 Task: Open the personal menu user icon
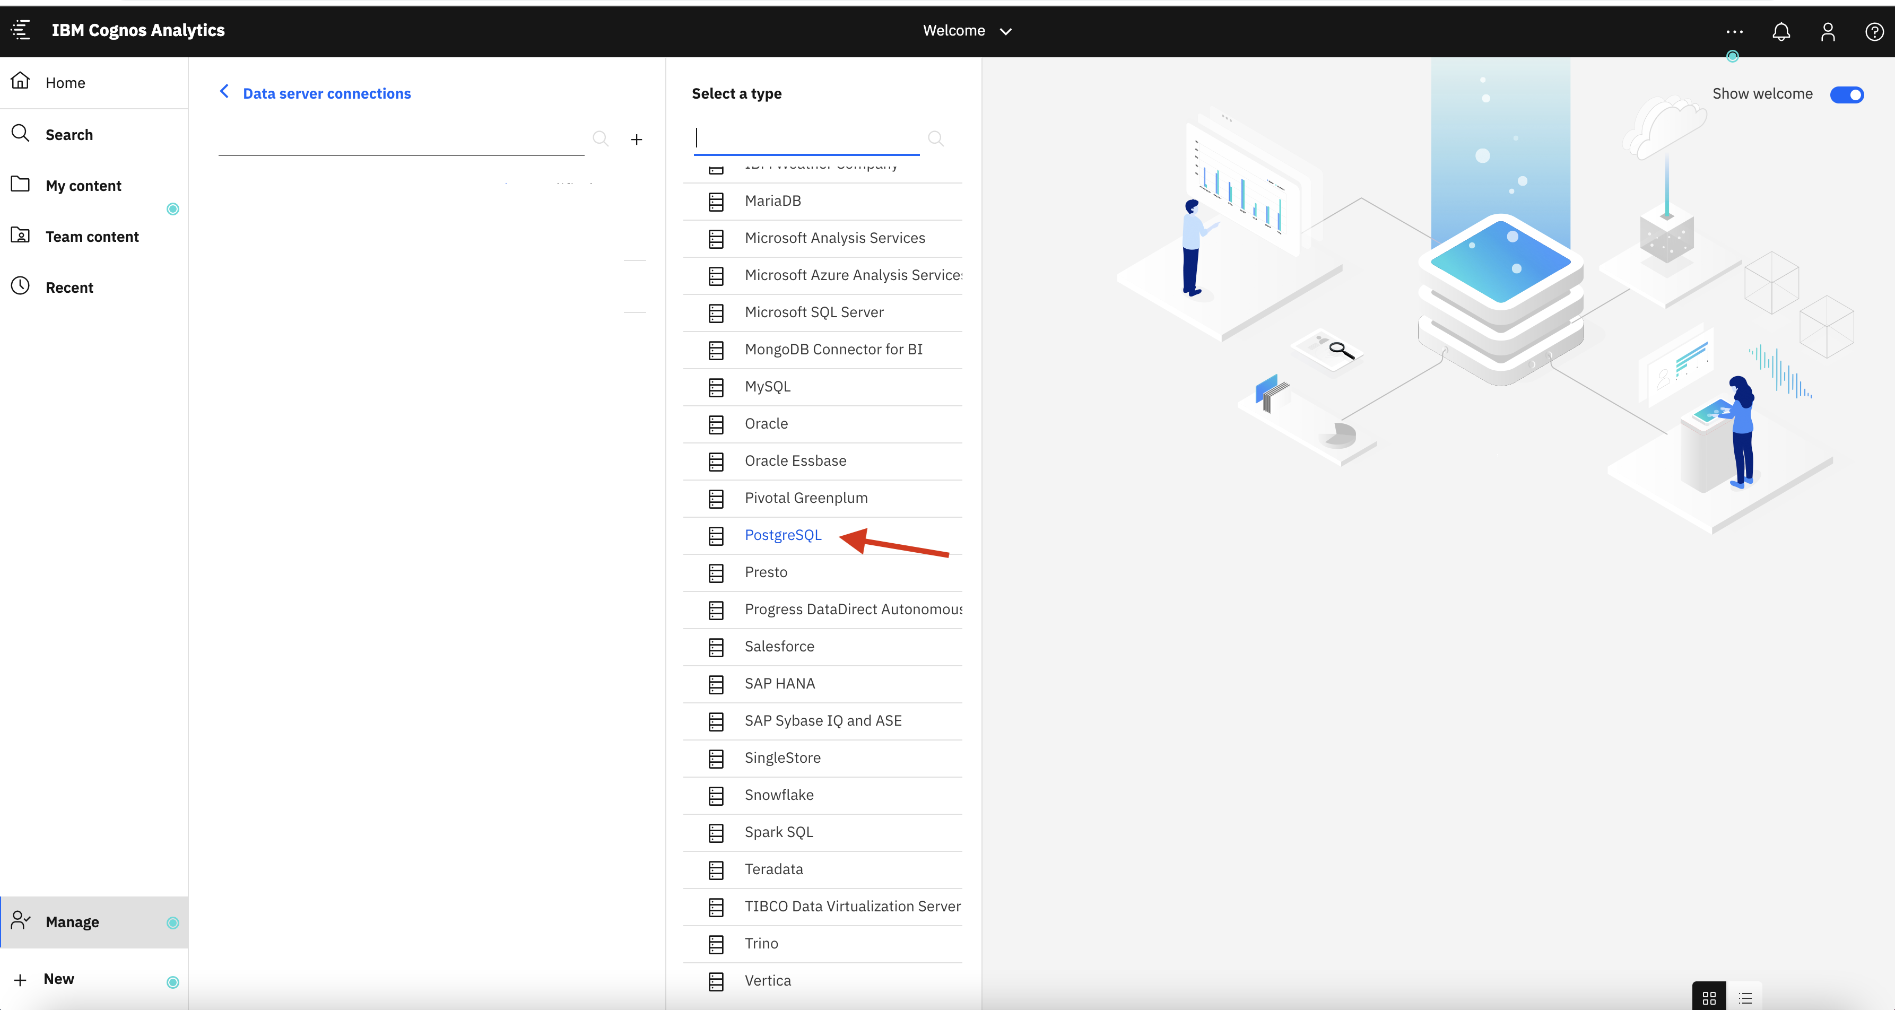(x=1827, y=31)
